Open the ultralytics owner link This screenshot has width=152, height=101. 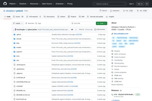tap(10, 11)
